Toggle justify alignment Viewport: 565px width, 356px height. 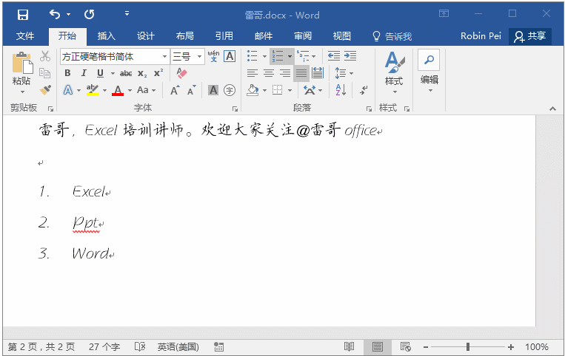click(x=301, y=73)
